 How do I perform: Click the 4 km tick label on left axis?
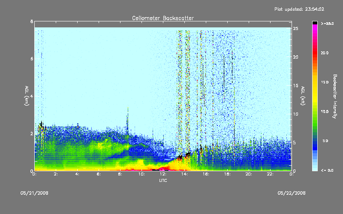pyautogui.click(x=32, y=96)
